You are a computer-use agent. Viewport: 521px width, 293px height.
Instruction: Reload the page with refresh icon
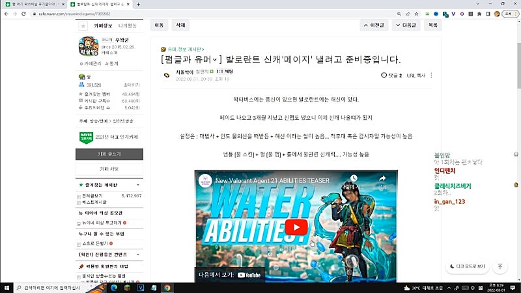pos(23,14)
